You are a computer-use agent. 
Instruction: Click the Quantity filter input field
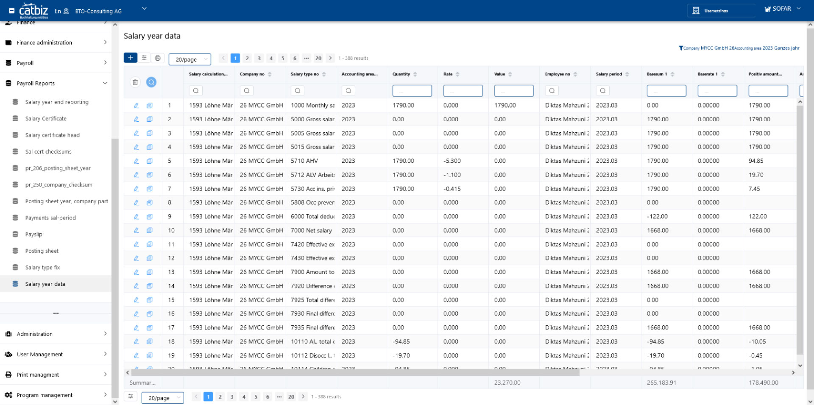point(412,91)
